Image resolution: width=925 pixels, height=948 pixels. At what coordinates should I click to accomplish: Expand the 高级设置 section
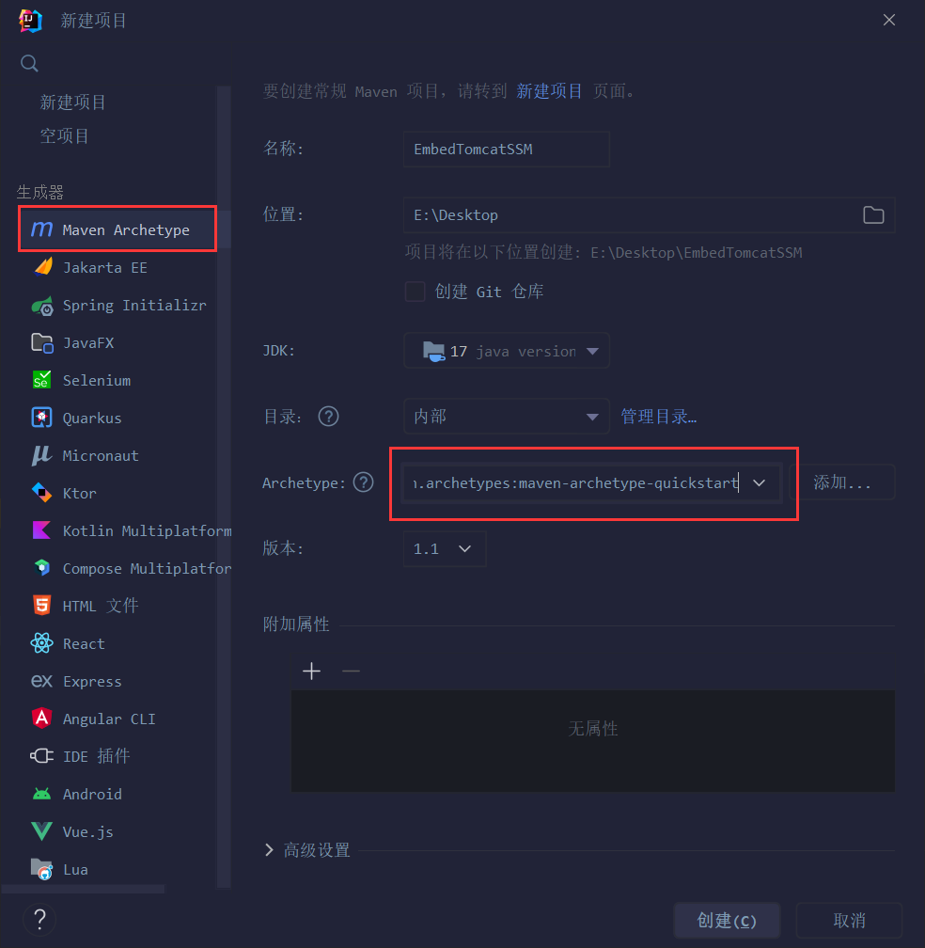click(x=308, y=849)
